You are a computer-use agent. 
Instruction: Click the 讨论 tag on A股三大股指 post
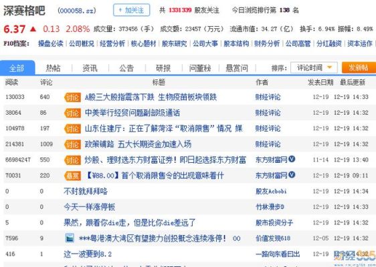[72, 97]
